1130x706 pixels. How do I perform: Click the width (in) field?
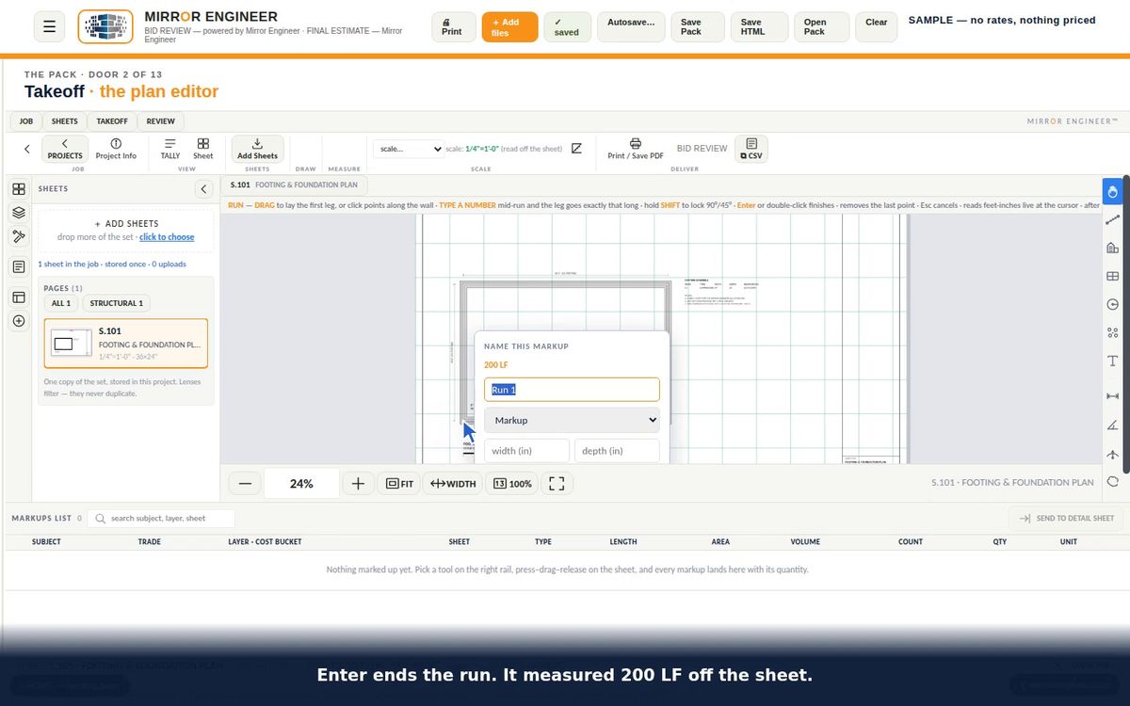[527, 451]
